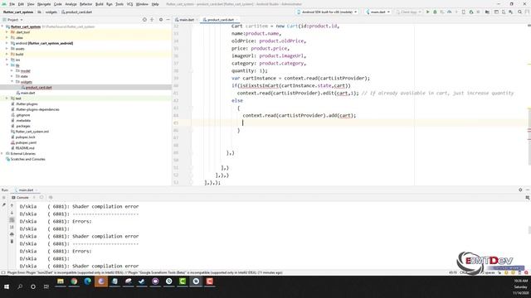The height and width of the screenshot is (298, 531).
Task: Toggle scroll-to-end icon in Run console
Action: [x=12, y=227]
